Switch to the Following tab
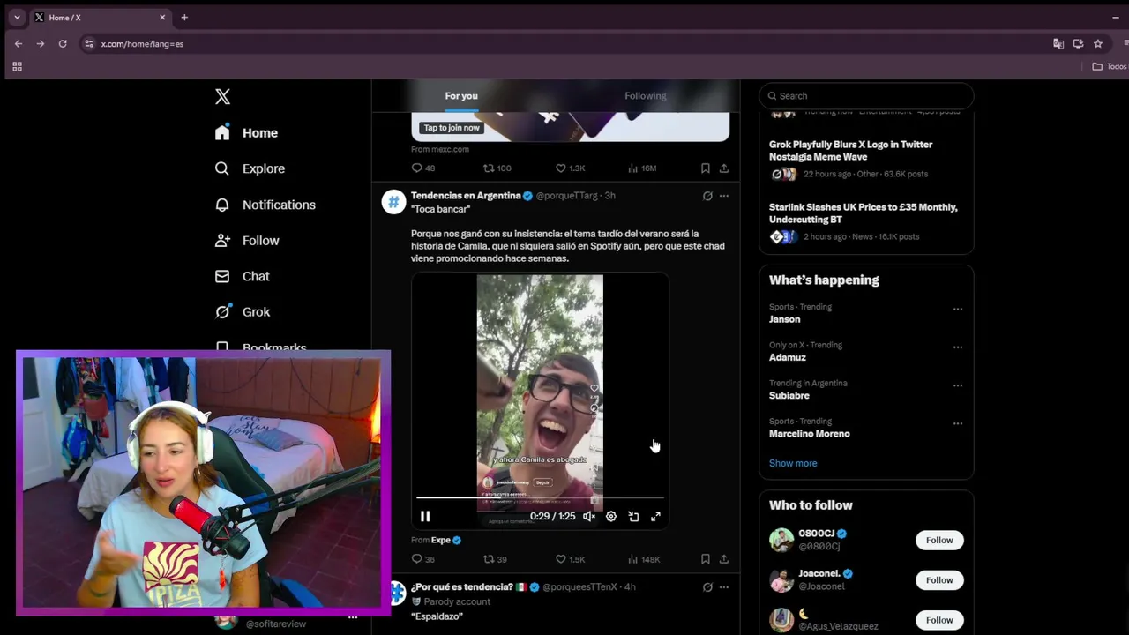 [646, 96]
